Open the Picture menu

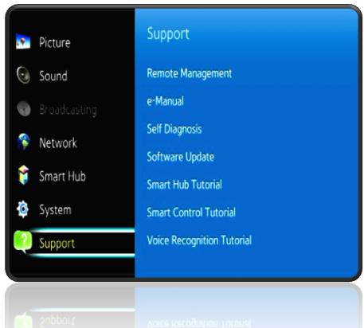[x=55, y=43]
